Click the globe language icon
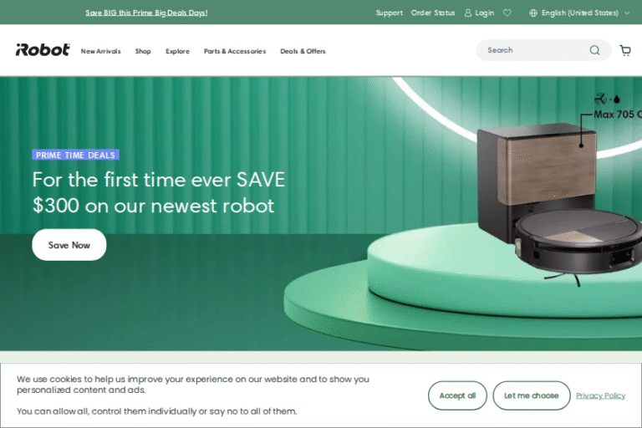642x428 pixels. tap(533, 13)
